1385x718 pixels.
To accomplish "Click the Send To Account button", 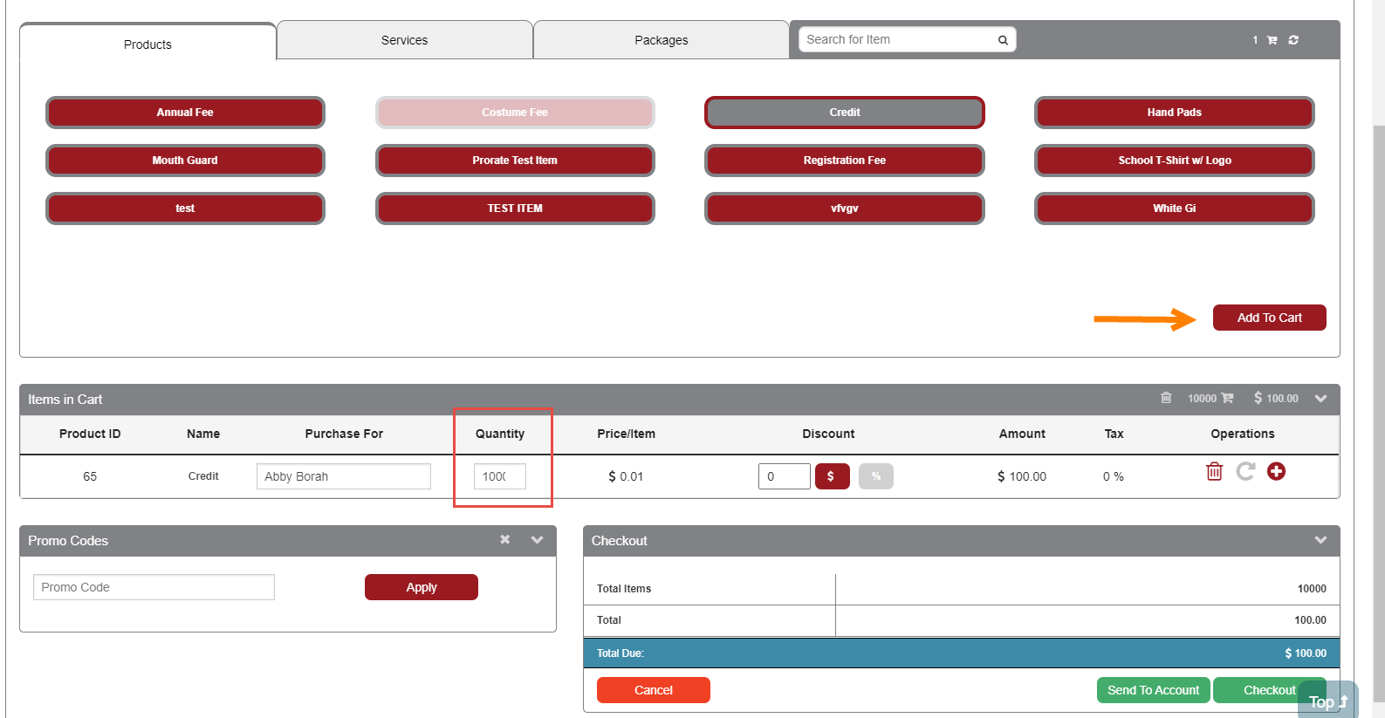I will point(1153,690).
